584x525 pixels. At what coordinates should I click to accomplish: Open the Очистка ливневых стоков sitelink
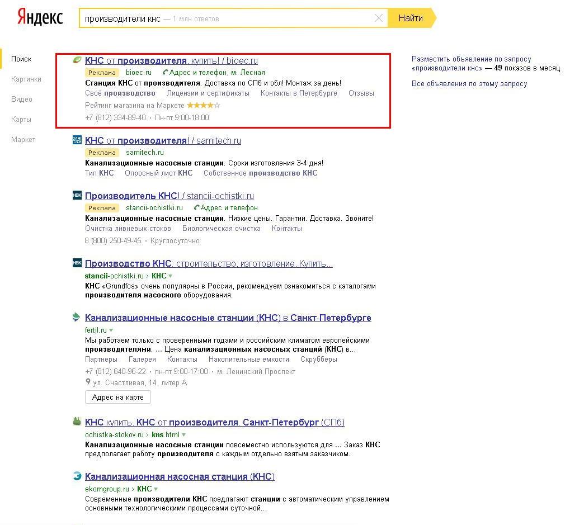point(128,228)
